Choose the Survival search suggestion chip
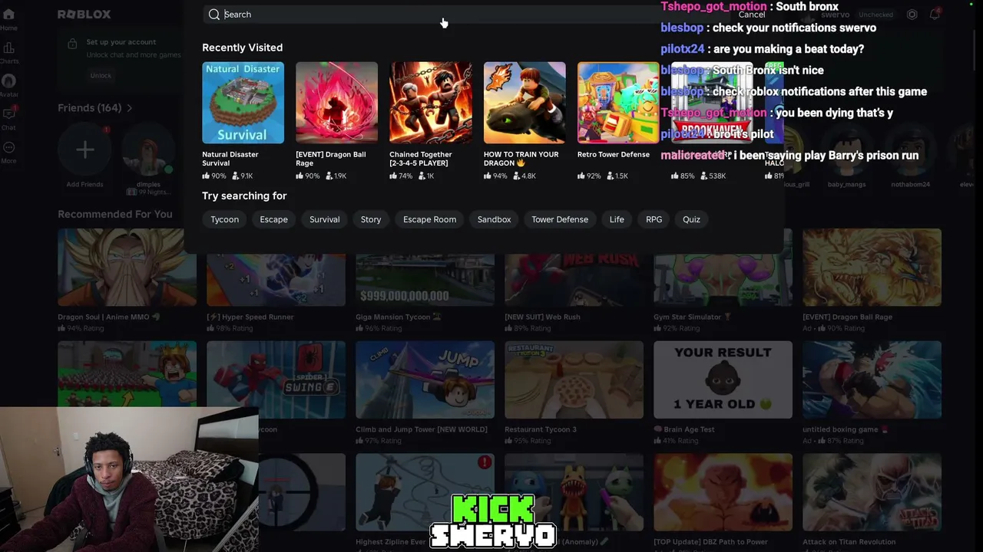 pos(324,219)
